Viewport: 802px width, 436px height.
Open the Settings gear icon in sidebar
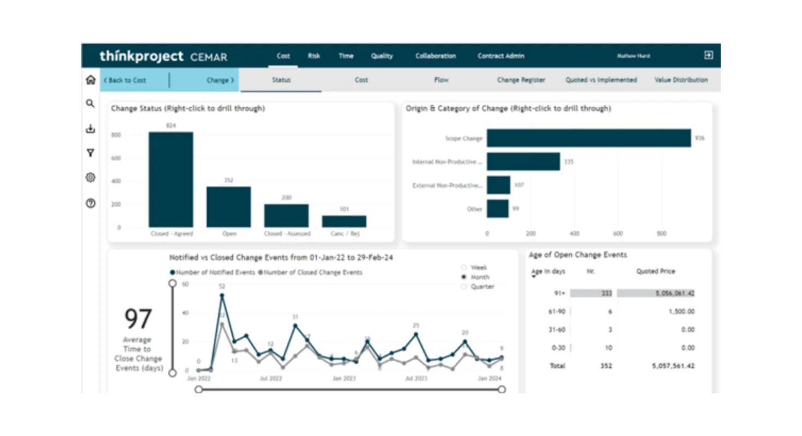point(90,178)
